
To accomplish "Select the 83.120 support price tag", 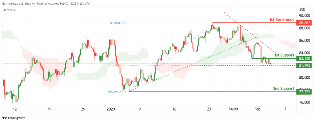I will pos(305,59).
